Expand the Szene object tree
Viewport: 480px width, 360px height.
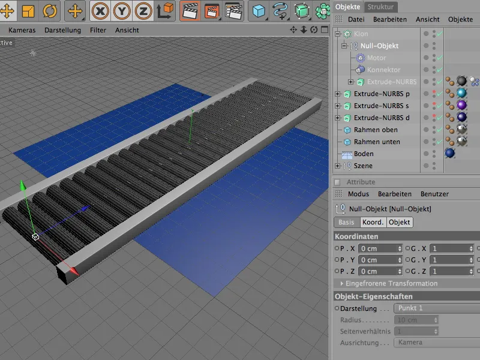click(338, 166)
